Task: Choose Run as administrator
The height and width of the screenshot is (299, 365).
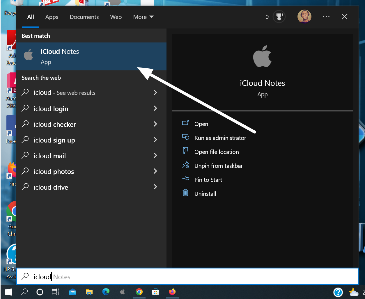Action: click(x=220, y=138)
